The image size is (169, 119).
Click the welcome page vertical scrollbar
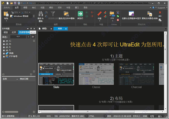tap(165, 49)
